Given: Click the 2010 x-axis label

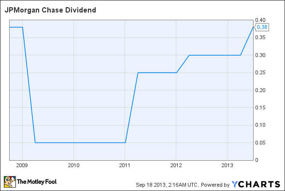Looking at the screenshot, I should click(73, 166).
